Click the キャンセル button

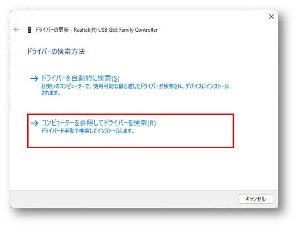(255, 199)
